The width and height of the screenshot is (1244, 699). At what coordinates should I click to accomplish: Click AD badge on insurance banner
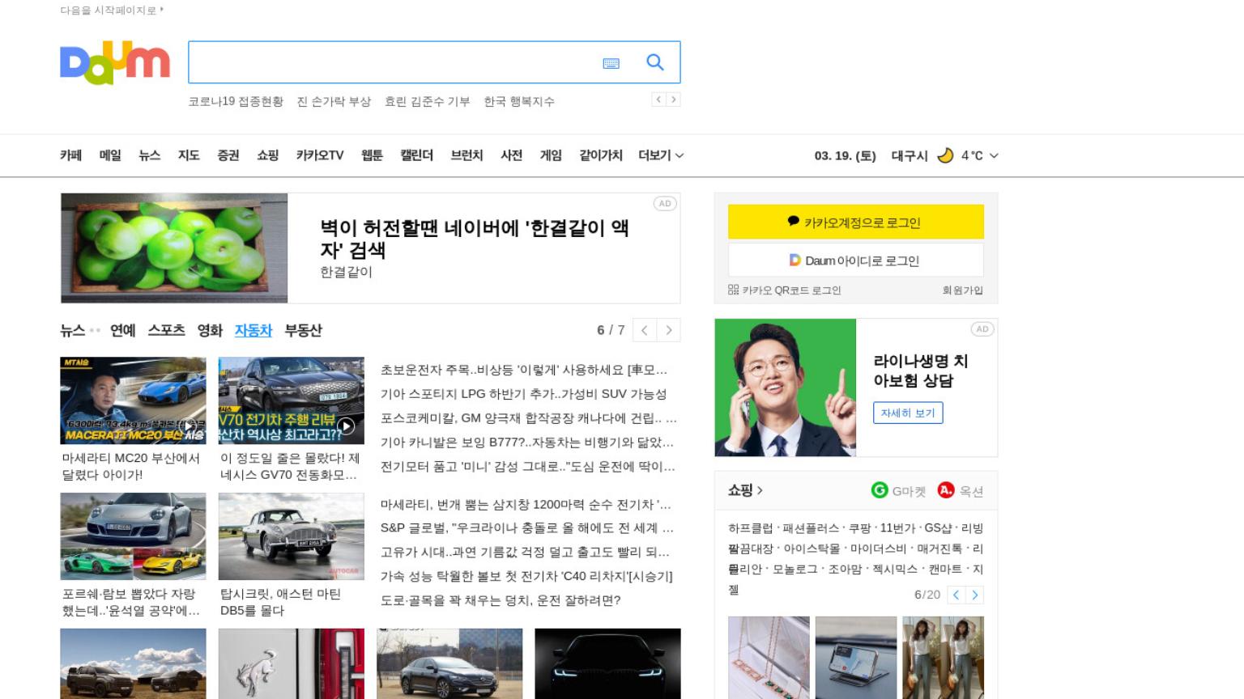coord(982,329)
